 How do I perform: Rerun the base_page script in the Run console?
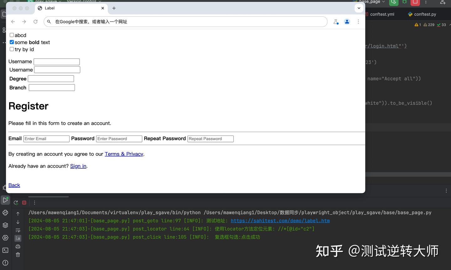pyautogui.click(x=16, y=203)
